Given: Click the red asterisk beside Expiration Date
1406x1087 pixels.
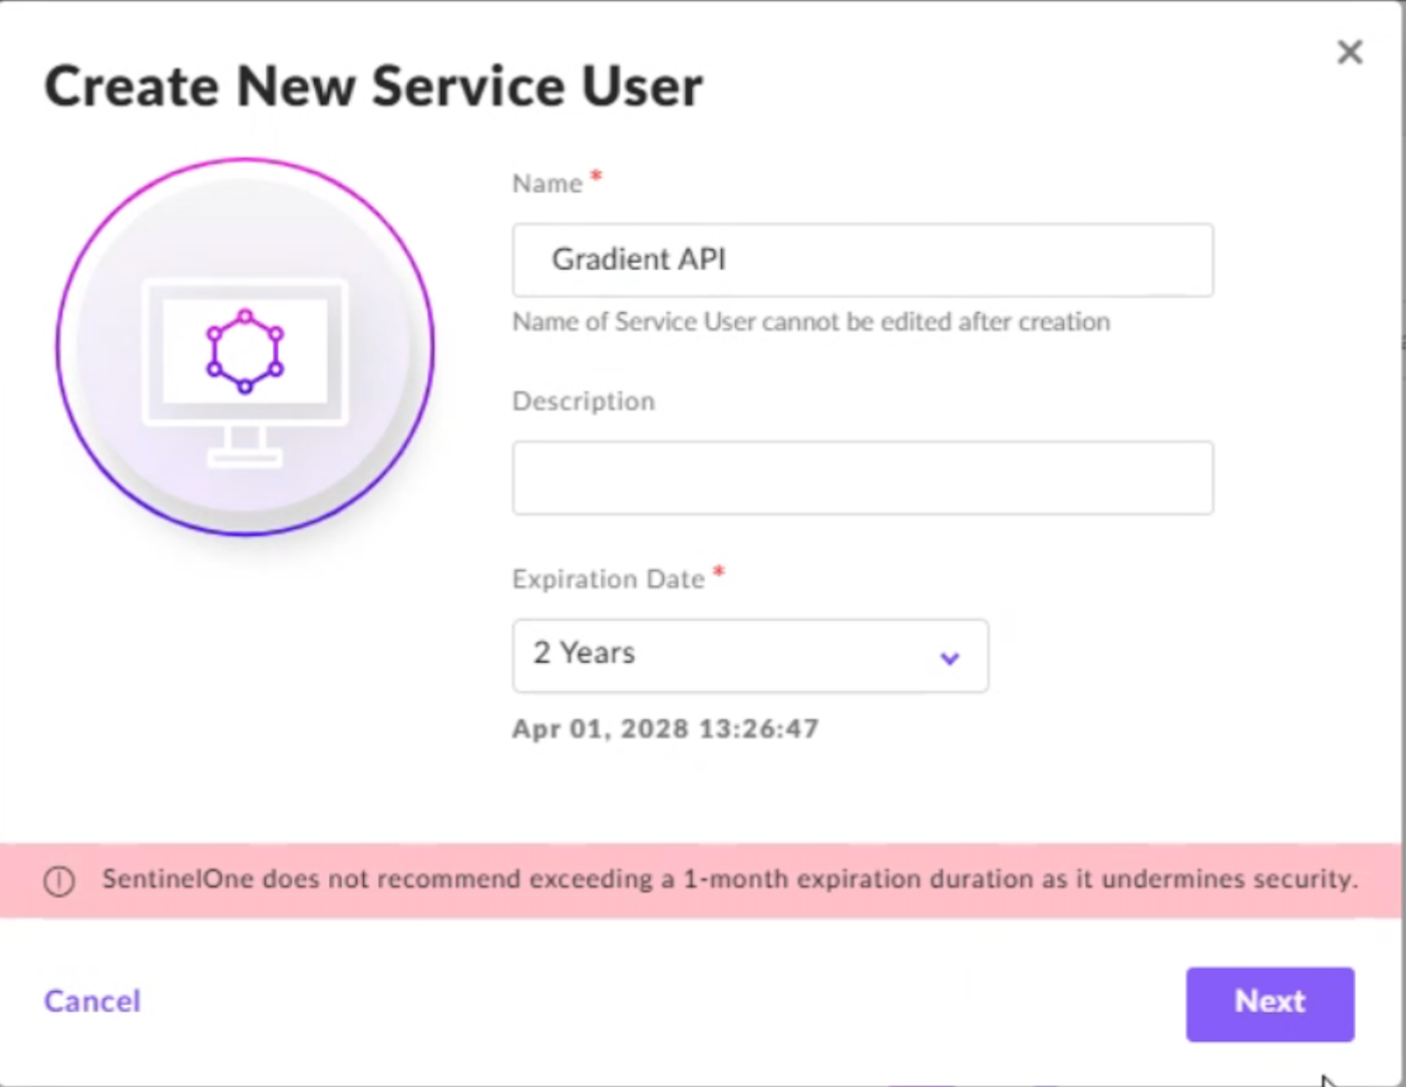Looking at the screenshot, I should pyautogui.click(x=719, y=571).
